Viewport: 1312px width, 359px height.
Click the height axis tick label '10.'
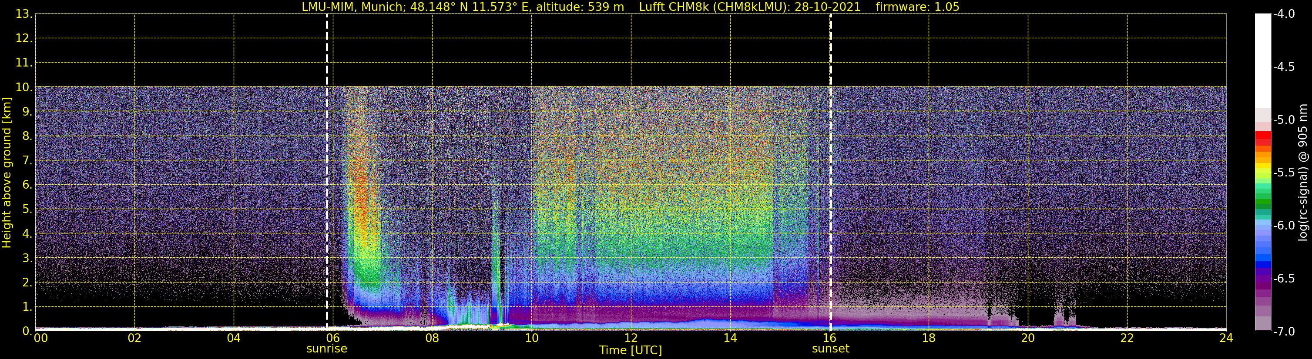(x=24, y=87)
